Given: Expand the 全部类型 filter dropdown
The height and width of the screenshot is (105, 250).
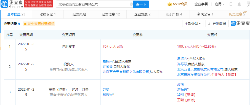Looking at the screenshot, I should (193, 24).
